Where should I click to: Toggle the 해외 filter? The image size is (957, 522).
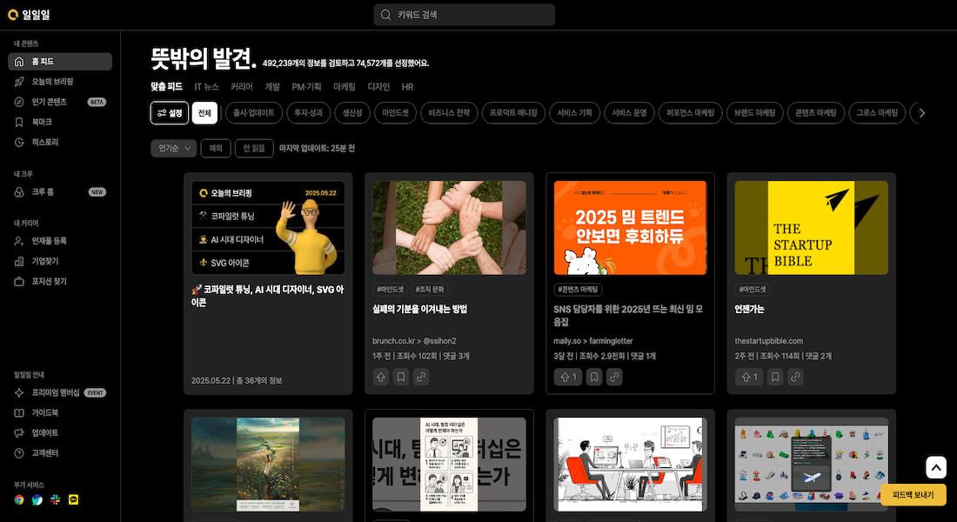click(x=216, y=149)
